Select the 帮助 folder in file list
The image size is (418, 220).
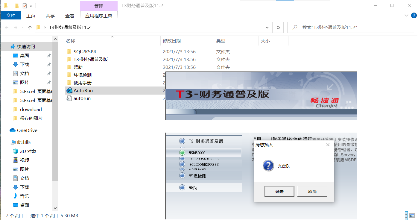[x=78, y=67]
